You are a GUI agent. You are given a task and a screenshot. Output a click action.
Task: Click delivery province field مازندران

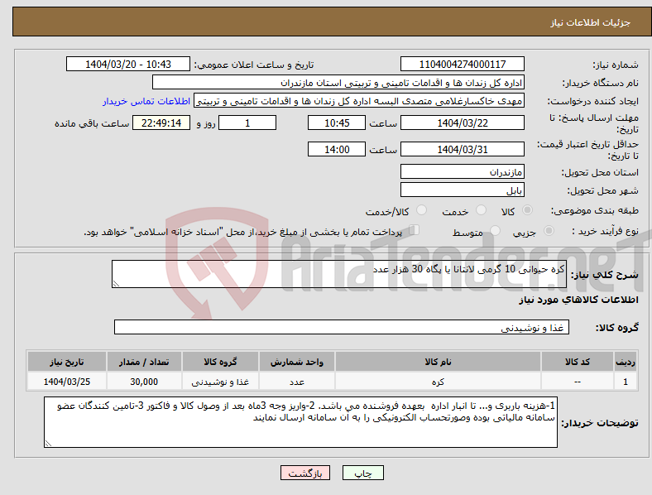(x=462, y=172)
